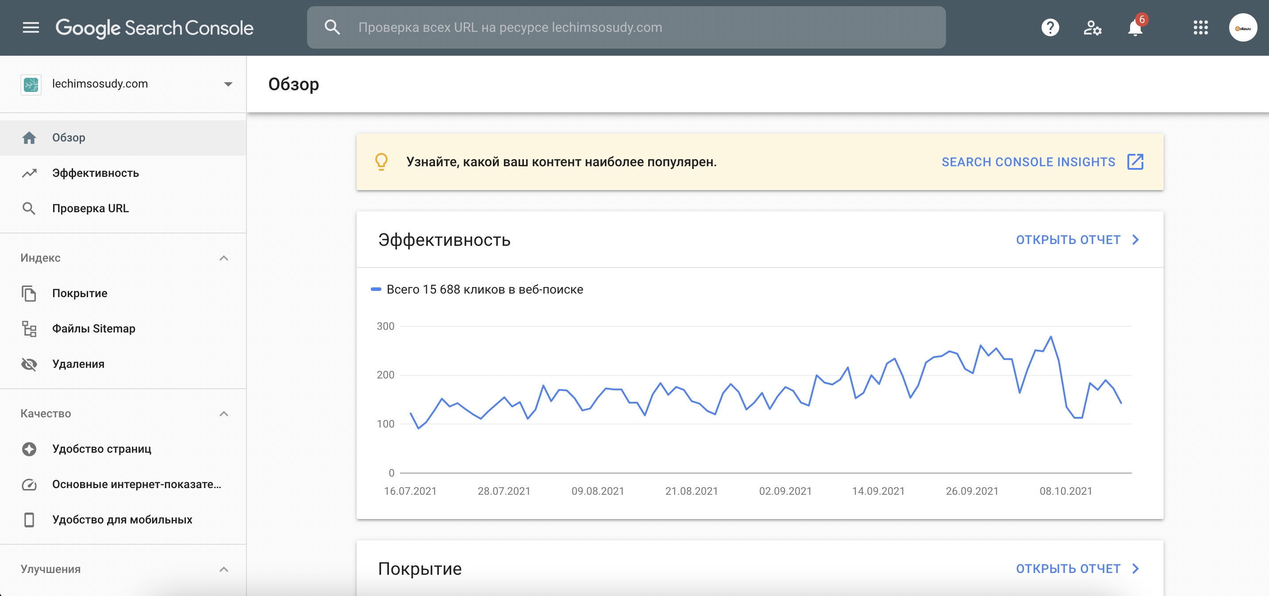Viewport: 1269px width, 596px height.
Task: Click the Search Console Insights external-link icon
Action: (1135, 162)
